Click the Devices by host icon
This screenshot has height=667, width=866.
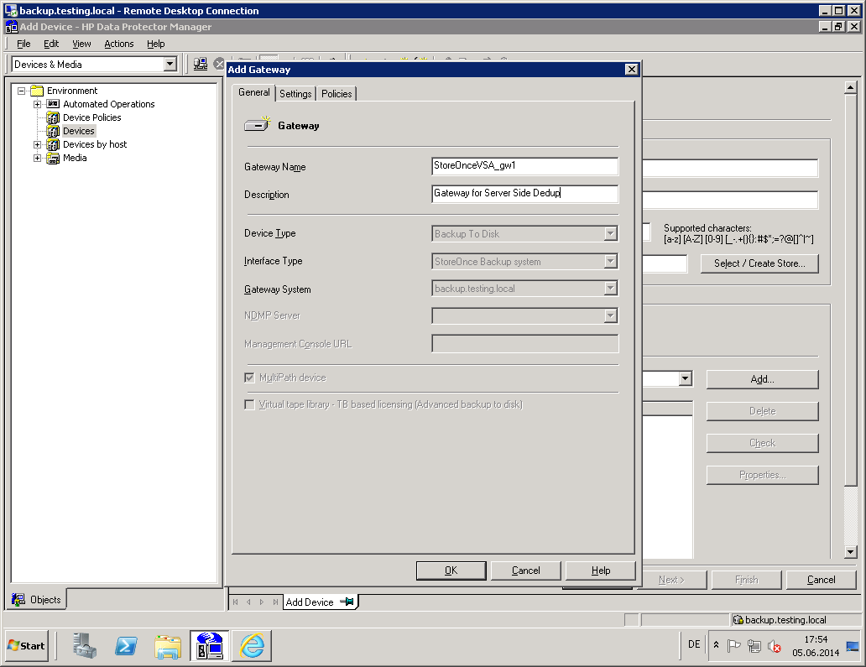click(53, 144)
